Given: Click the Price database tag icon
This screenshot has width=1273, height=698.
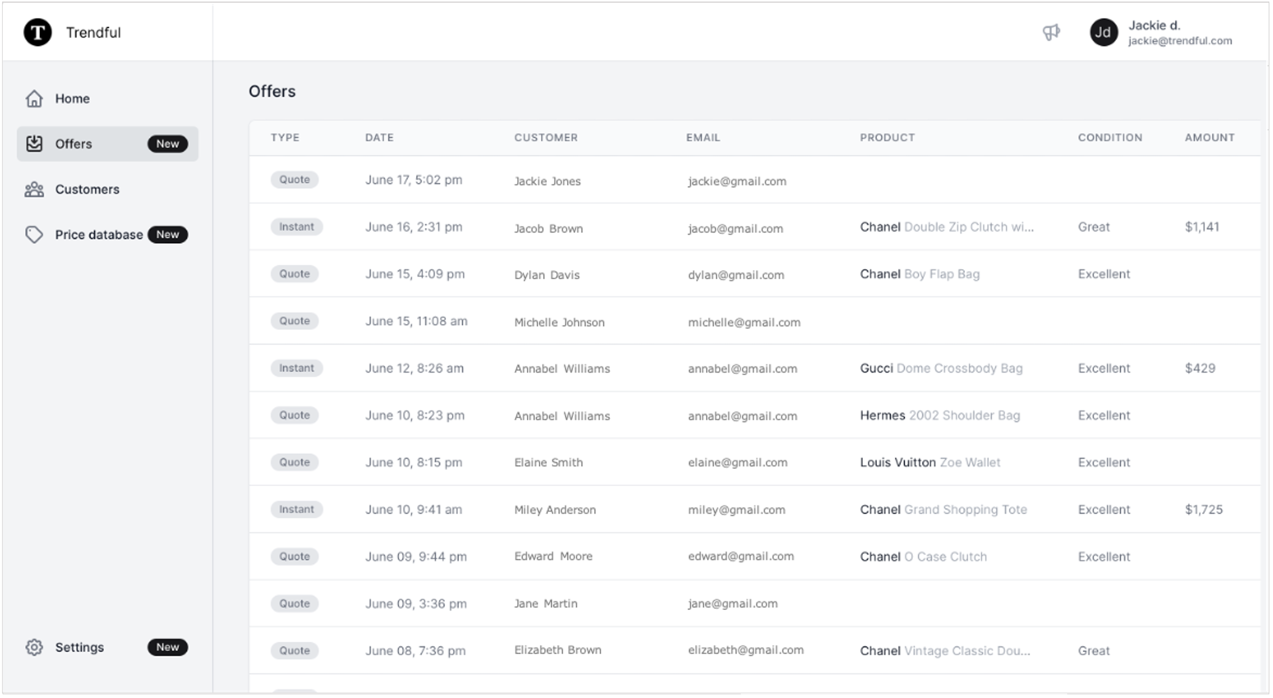Looking at the screenshot, I should coord(34,234).
